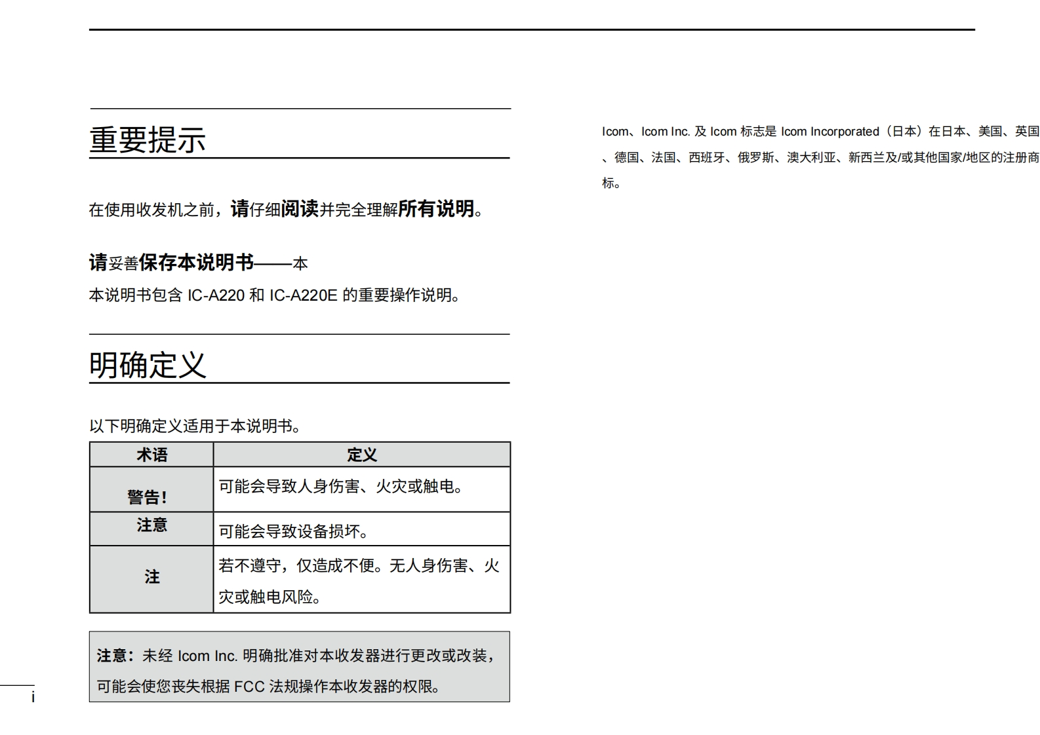Click the 可能会导致设备损坏 definition text
Viewport: 1040px width, 735px height.
pos(294,531)
